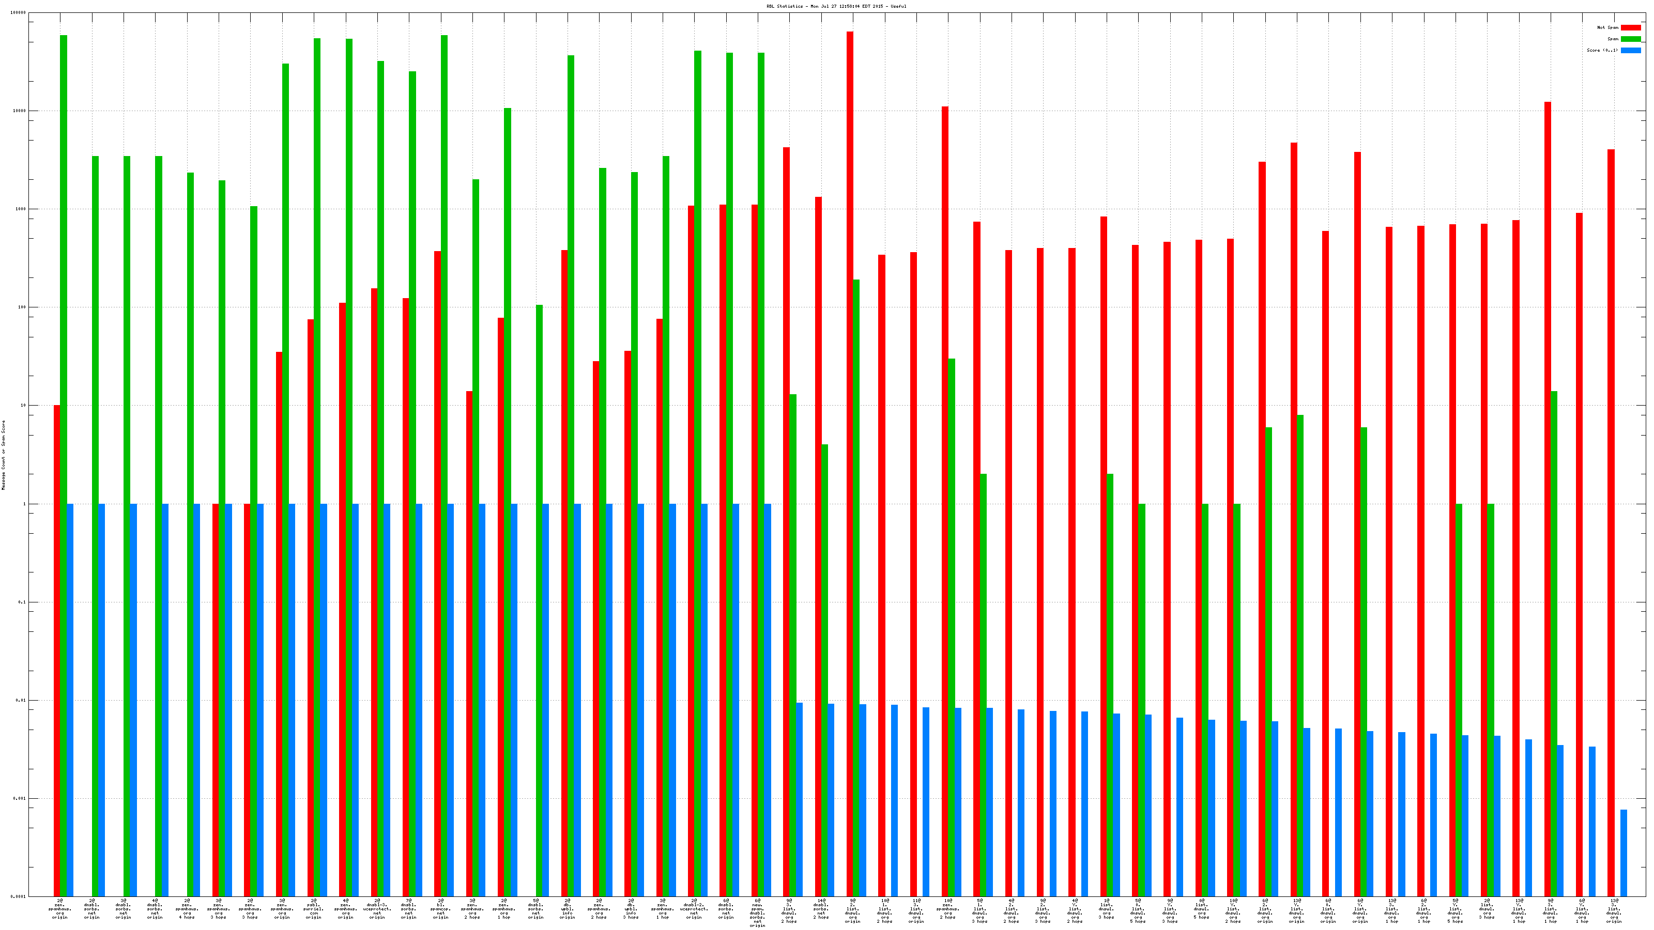This screenshot has width=1654, height=930.
Task: Click the Message Count or Spam Score axis title
Action: 3,455
